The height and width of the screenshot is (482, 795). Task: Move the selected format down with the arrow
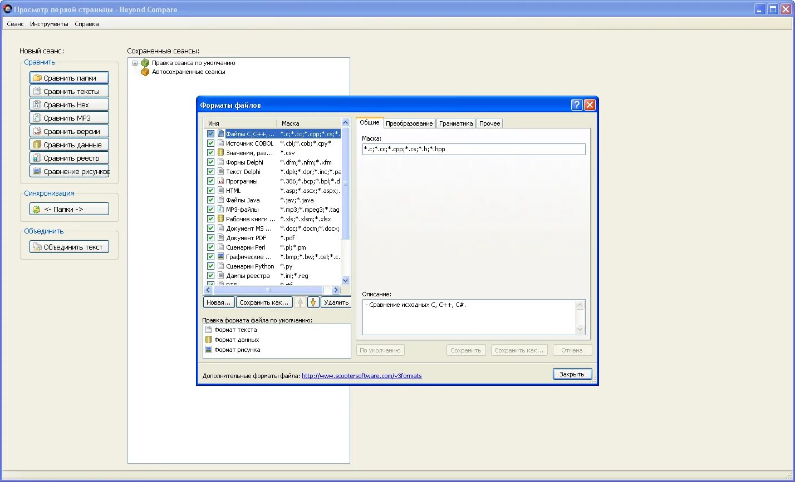coord(313,302)
